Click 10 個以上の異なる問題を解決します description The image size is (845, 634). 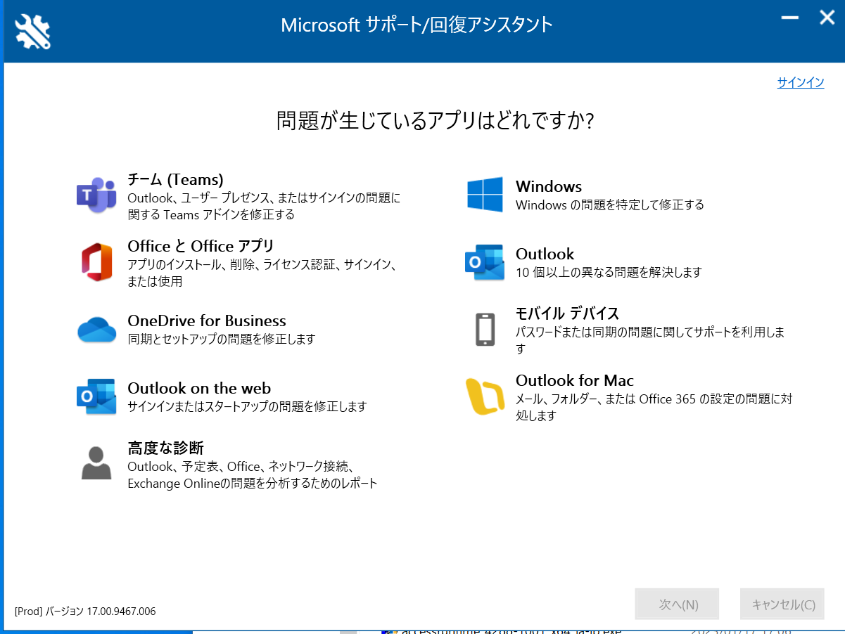pyautogui.click(x=609, y=272)
